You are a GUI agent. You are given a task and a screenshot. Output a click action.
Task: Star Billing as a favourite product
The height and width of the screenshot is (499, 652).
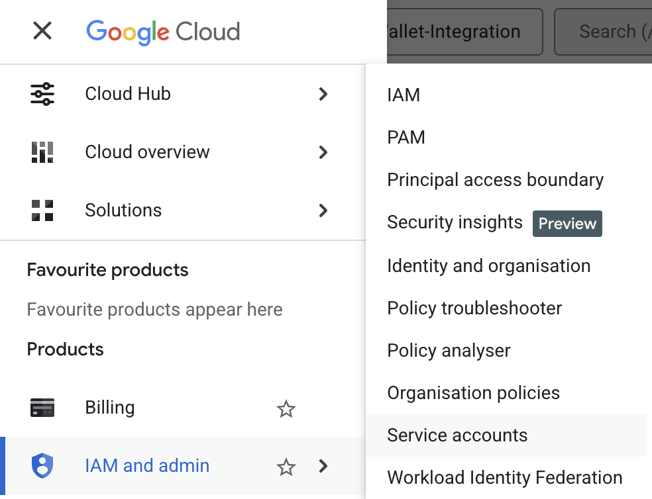tap(286, 409)
